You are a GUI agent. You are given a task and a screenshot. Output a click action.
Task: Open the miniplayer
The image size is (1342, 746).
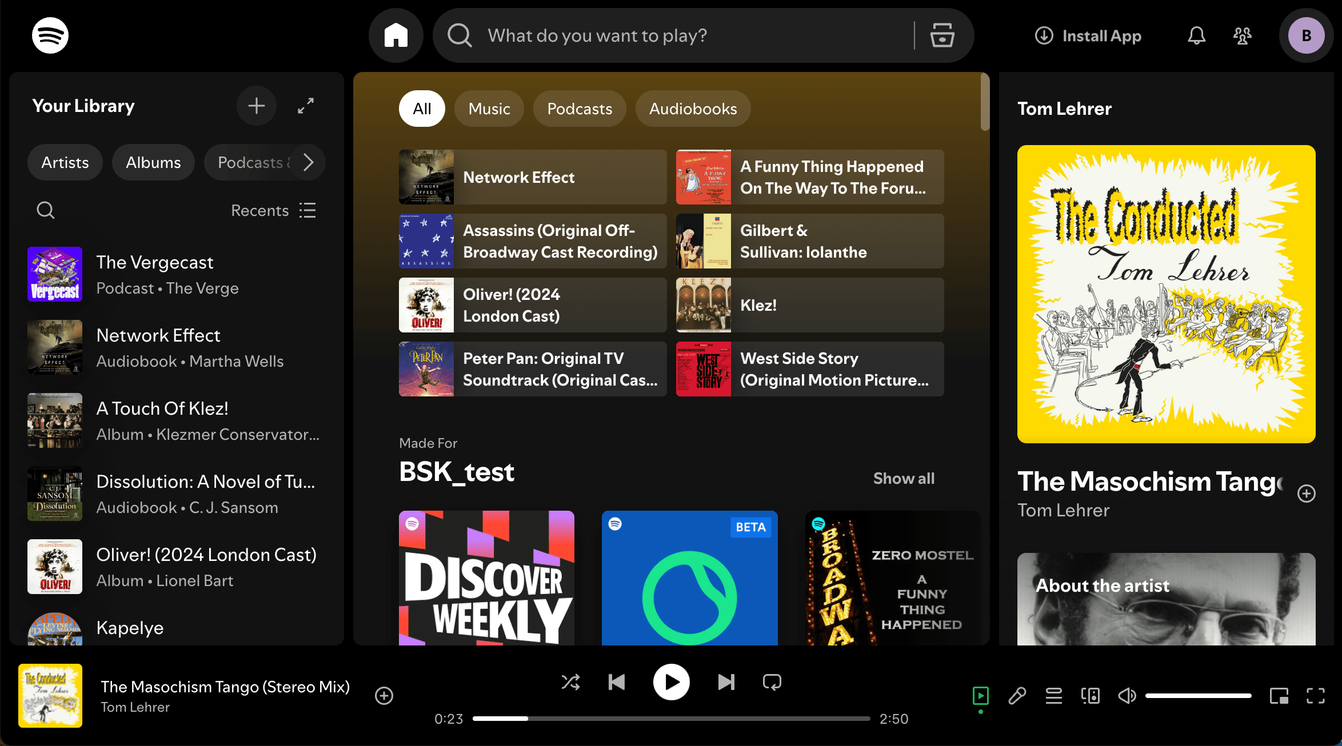point(1279,696)
